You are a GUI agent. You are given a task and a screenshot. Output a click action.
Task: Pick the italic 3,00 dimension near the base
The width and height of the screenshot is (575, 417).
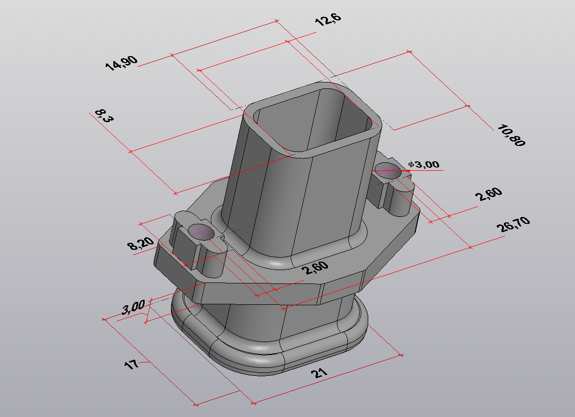click(133, 307)
